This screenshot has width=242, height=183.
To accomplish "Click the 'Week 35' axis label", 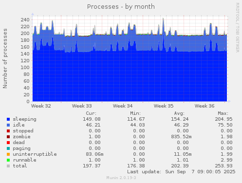I will 164,106.
